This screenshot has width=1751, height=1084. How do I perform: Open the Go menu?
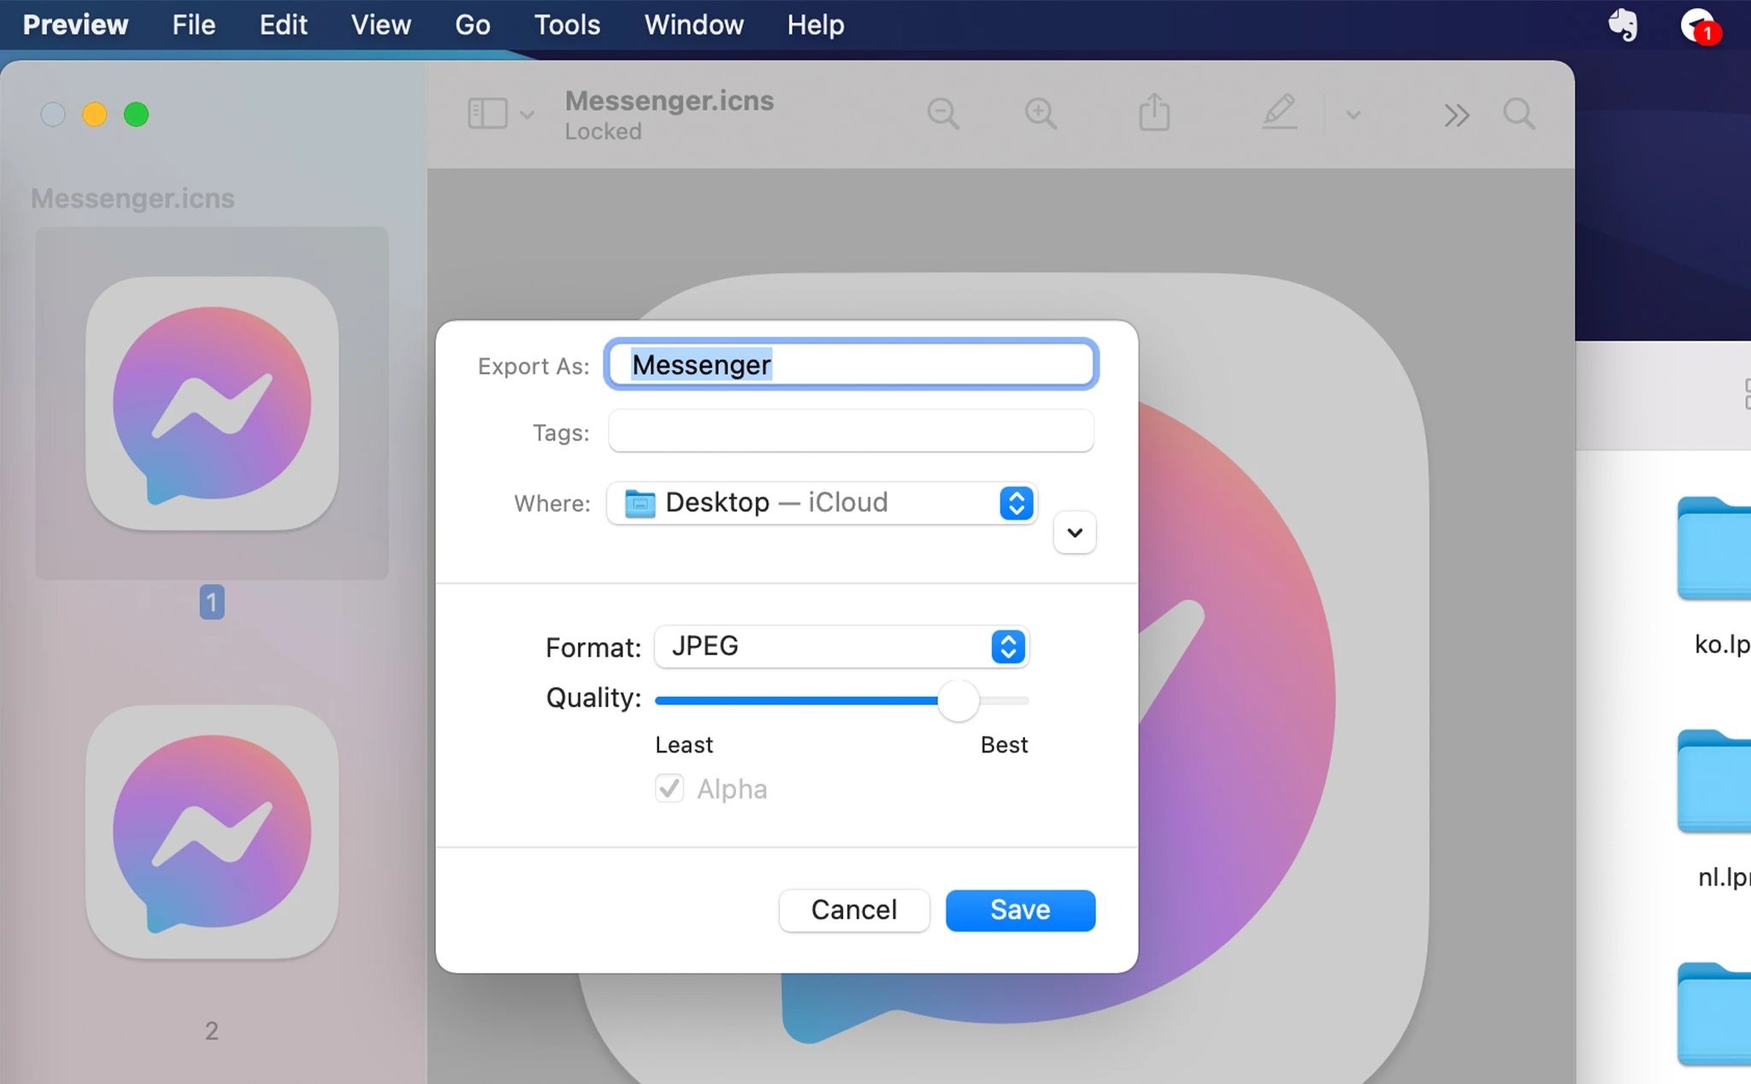pos(472,25)
